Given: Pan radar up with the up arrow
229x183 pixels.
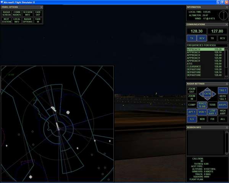Looking at the screenshot, I should (x=207, y=89).
